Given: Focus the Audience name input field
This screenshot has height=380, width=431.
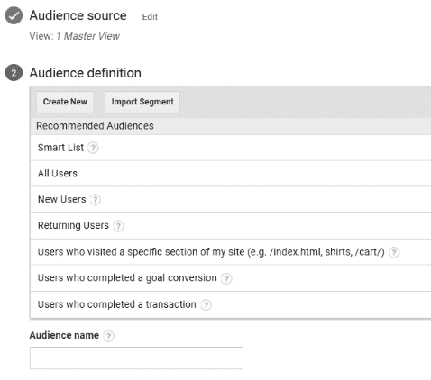Looking at the screenshot, I should pos(136,357).
